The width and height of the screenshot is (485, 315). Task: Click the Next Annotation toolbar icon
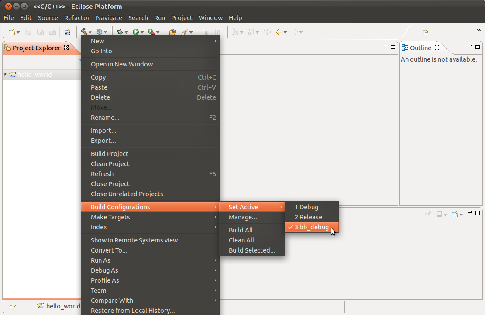[235, 32]
